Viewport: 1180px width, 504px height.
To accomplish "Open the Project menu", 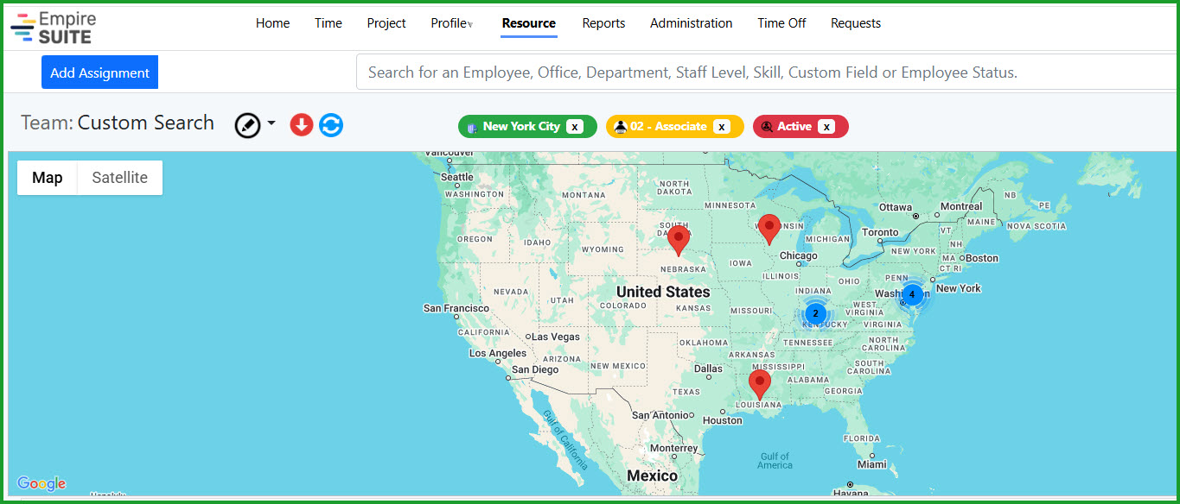I will coord(386,23).
